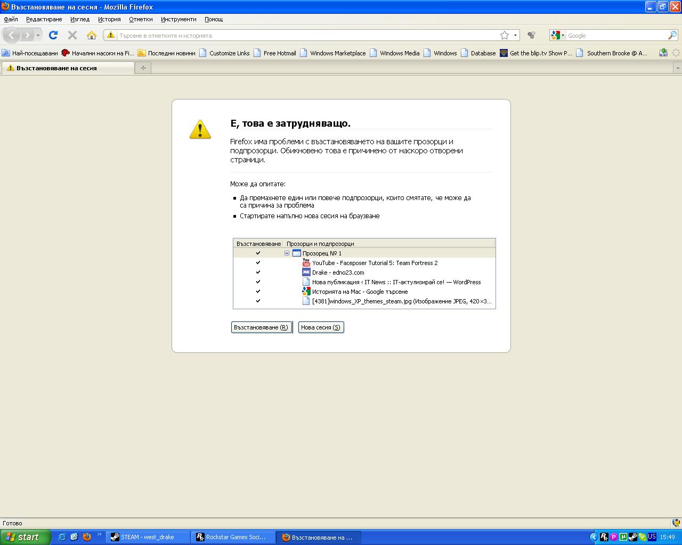Select the Възстановяване на сесия tab

point(68,68)
